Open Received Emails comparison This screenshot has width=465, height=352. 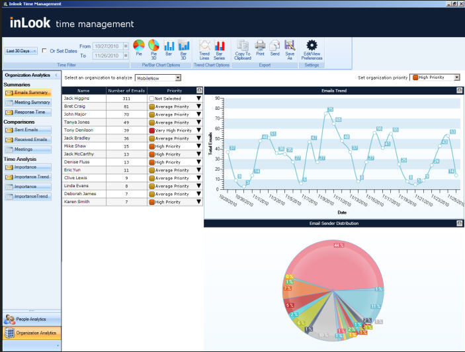coord(28,140)
